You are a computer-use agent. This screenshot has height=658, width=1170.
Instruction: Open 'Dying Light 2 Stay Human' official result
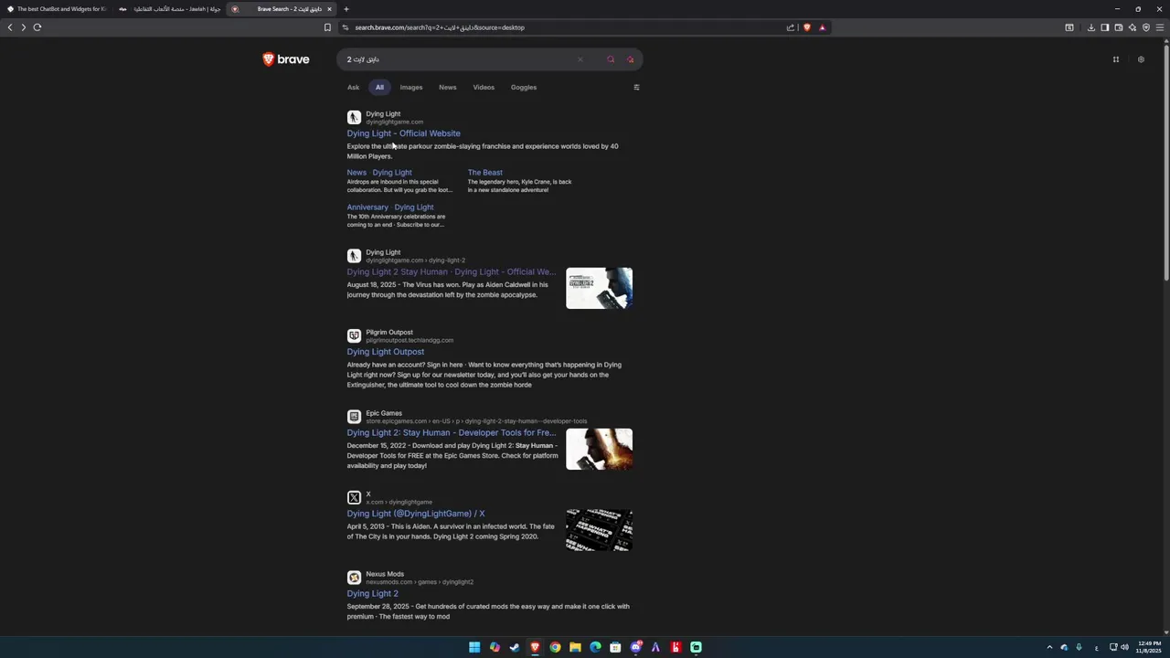pos(452,272)
